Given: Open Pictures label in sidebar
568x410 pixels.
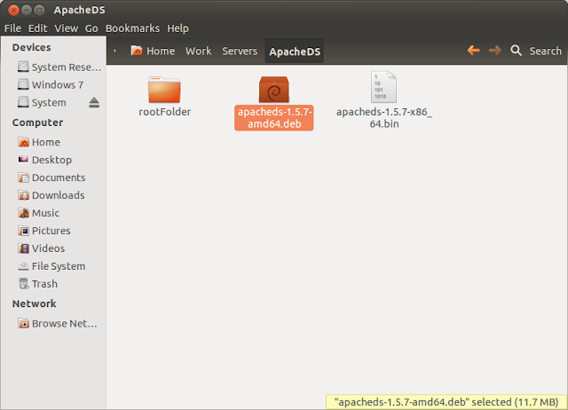Looking at the screenshot, I should pos(51,231).
